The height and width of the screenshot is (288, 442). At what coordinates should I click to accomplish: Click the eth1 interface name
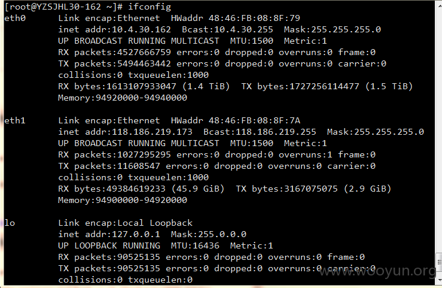coord(15,121)
